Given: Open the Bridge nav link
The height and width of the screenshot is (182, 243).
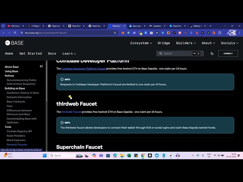Looking at the screenshot, I should (164, 43).
